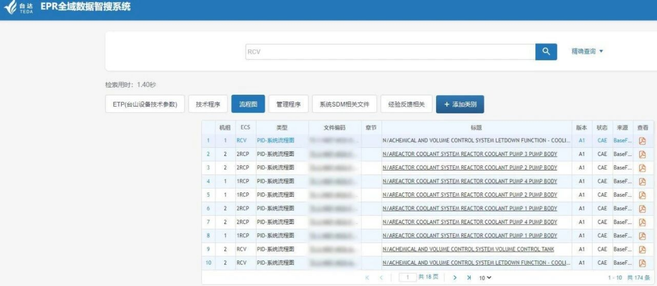Open row 3 PUMP 2 PUMP BODY link
The width and height of the screenshot is (657, 286).
pyautogui.click(x=470, y=168)
